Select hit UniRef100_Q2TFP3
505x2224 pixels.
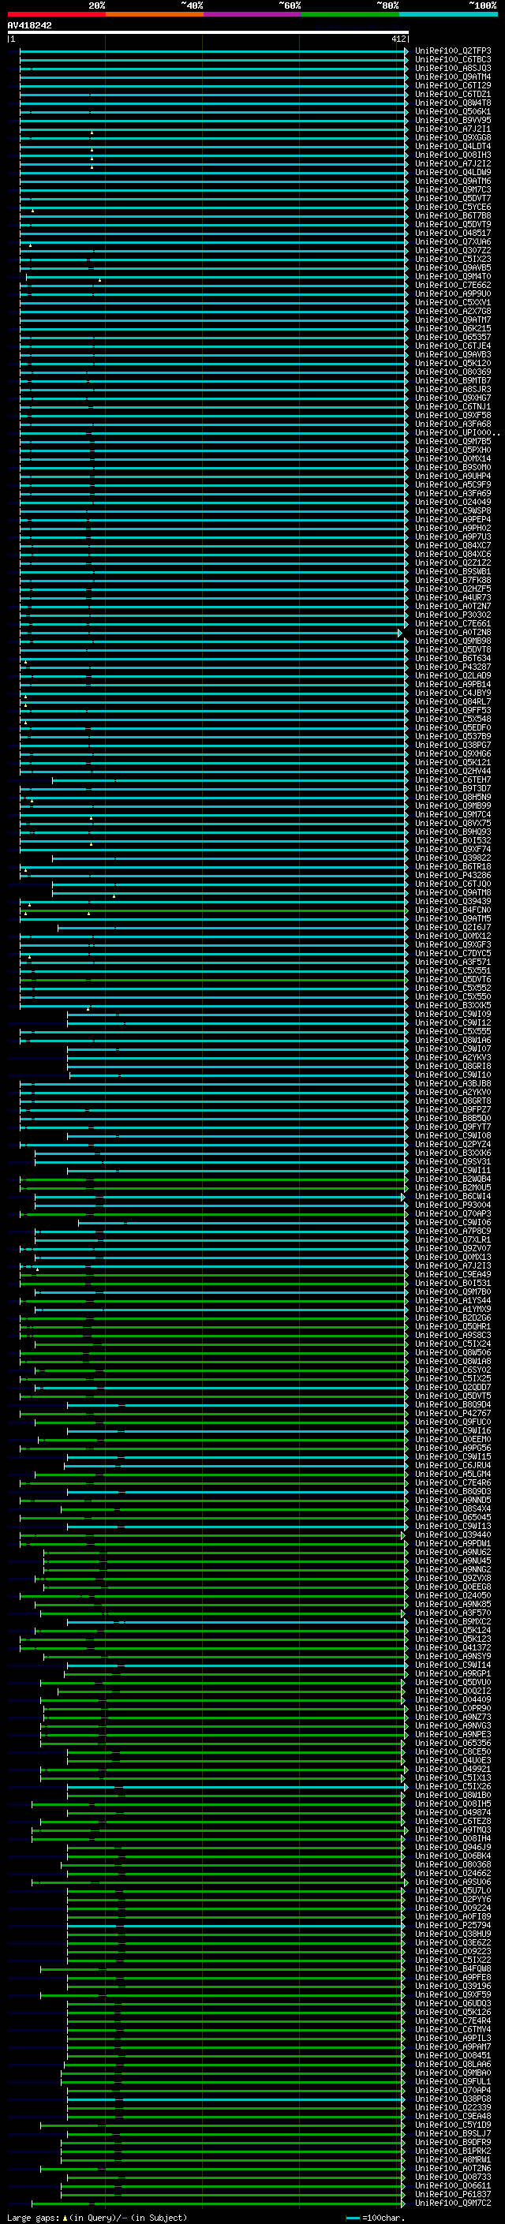[x=453, y=51]
